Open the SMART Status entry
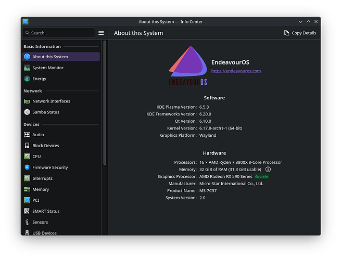 coord(46,211)
